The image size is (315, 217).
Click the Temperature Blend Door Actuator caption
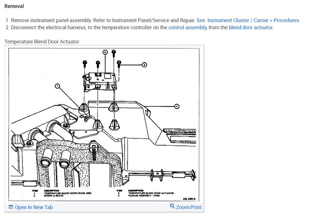pos(42,42)
